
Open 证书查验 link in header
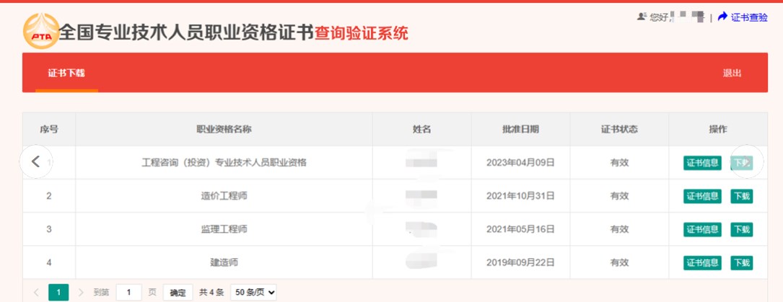click(749, 17)
